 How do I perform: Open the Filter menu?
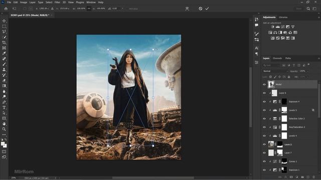click(x=57, y=2)
